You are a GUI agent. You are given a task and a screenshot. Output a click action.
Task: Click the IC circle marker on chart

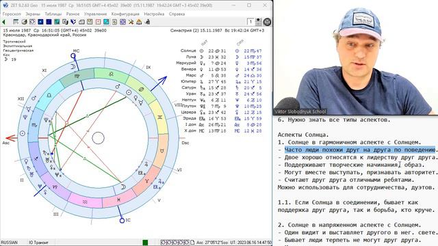point(122,221)
